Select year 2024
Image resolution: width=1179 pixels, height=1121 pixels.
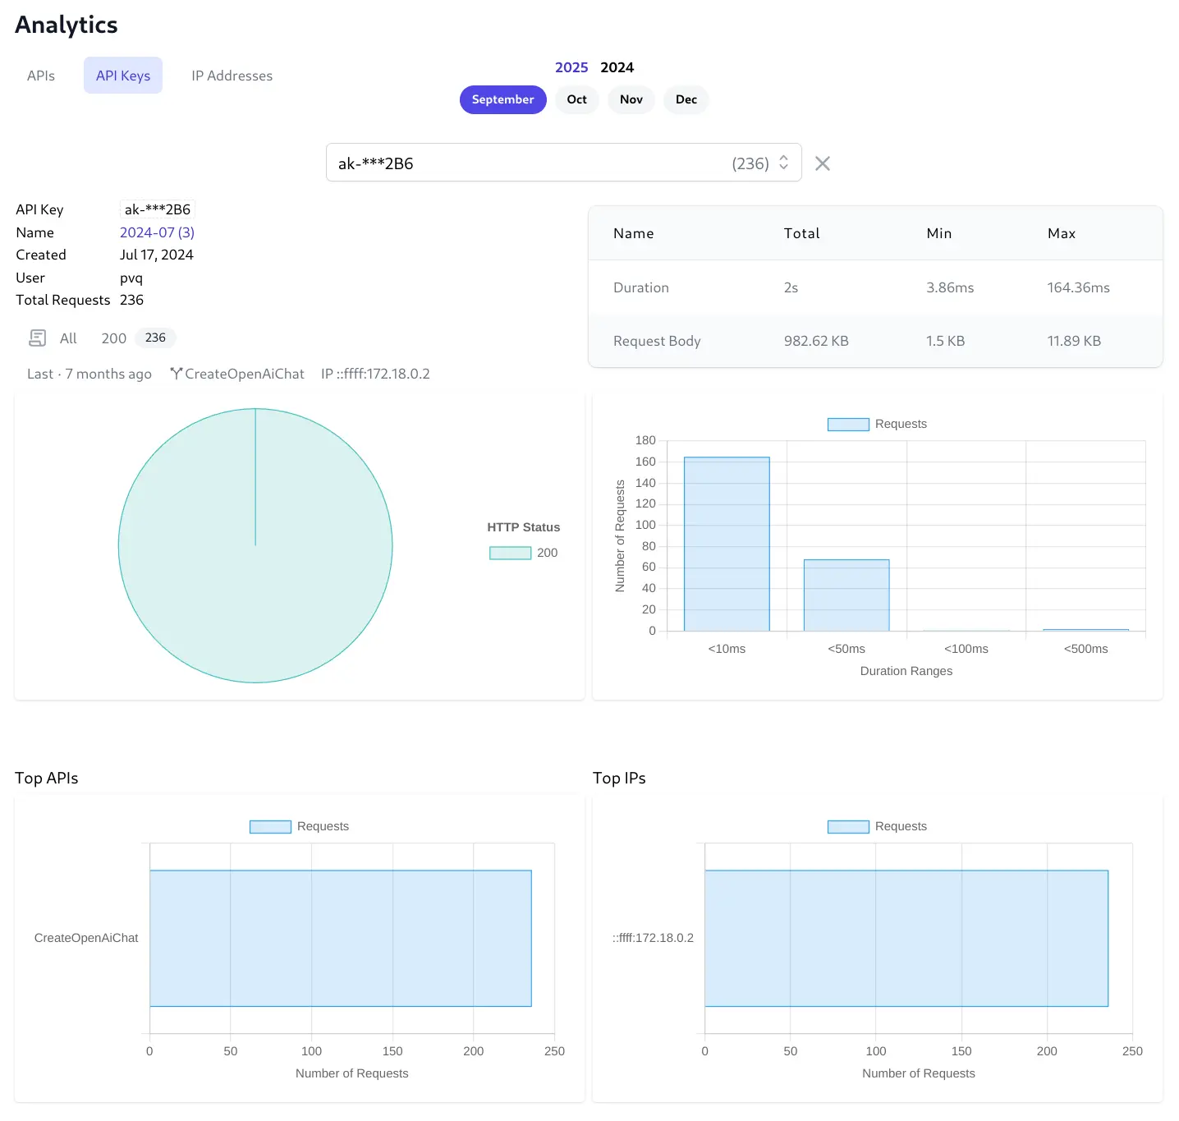click(x=617, y=67)
